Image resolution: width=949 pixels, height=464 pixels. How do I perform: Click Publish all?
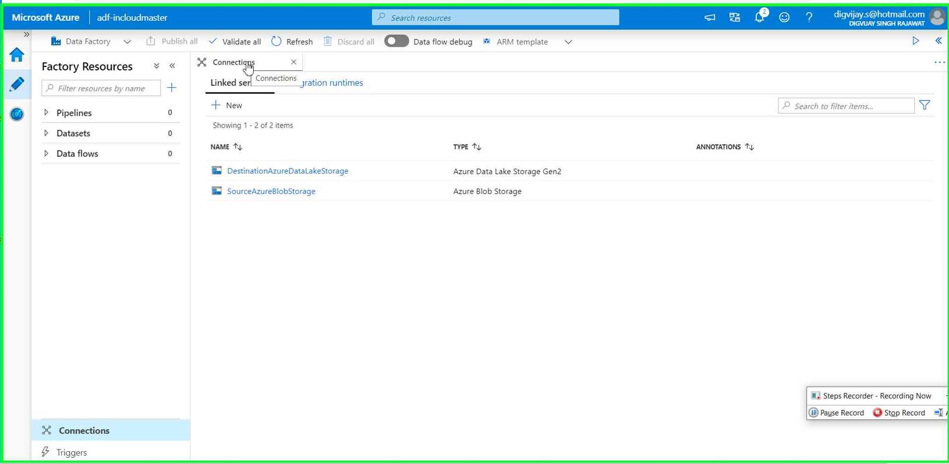pyautogui.click(x=172, y=41)
